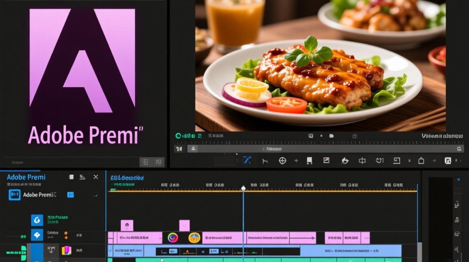Click the blue timeline sequence title above the ruler
Viewport: 469px width, 262px height.
127,178
